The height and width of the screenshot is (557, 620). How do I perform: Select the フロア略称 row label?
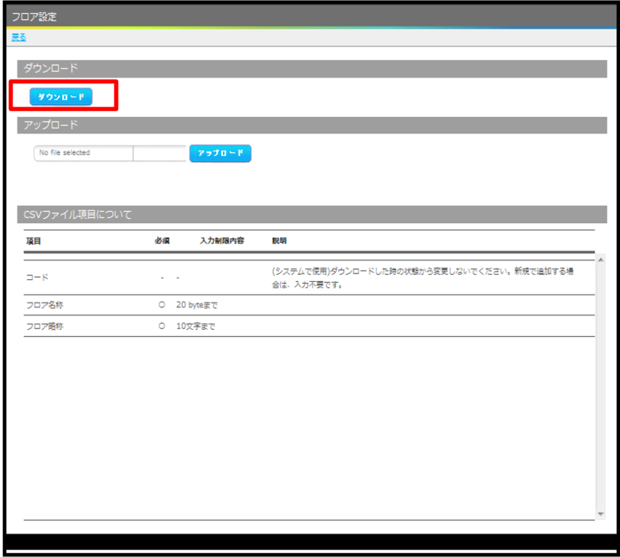tap(45, 326)
